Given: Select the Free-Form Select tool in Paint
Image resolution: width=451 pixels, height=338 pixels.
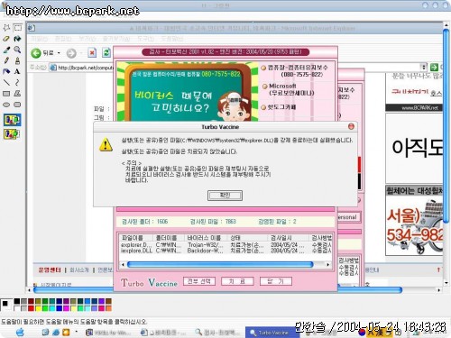Looking at the screenshot, I should [6, 28].
